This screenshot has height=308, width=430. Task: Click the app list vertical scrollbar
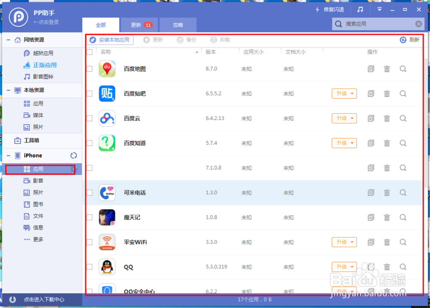tap(426, 123)
